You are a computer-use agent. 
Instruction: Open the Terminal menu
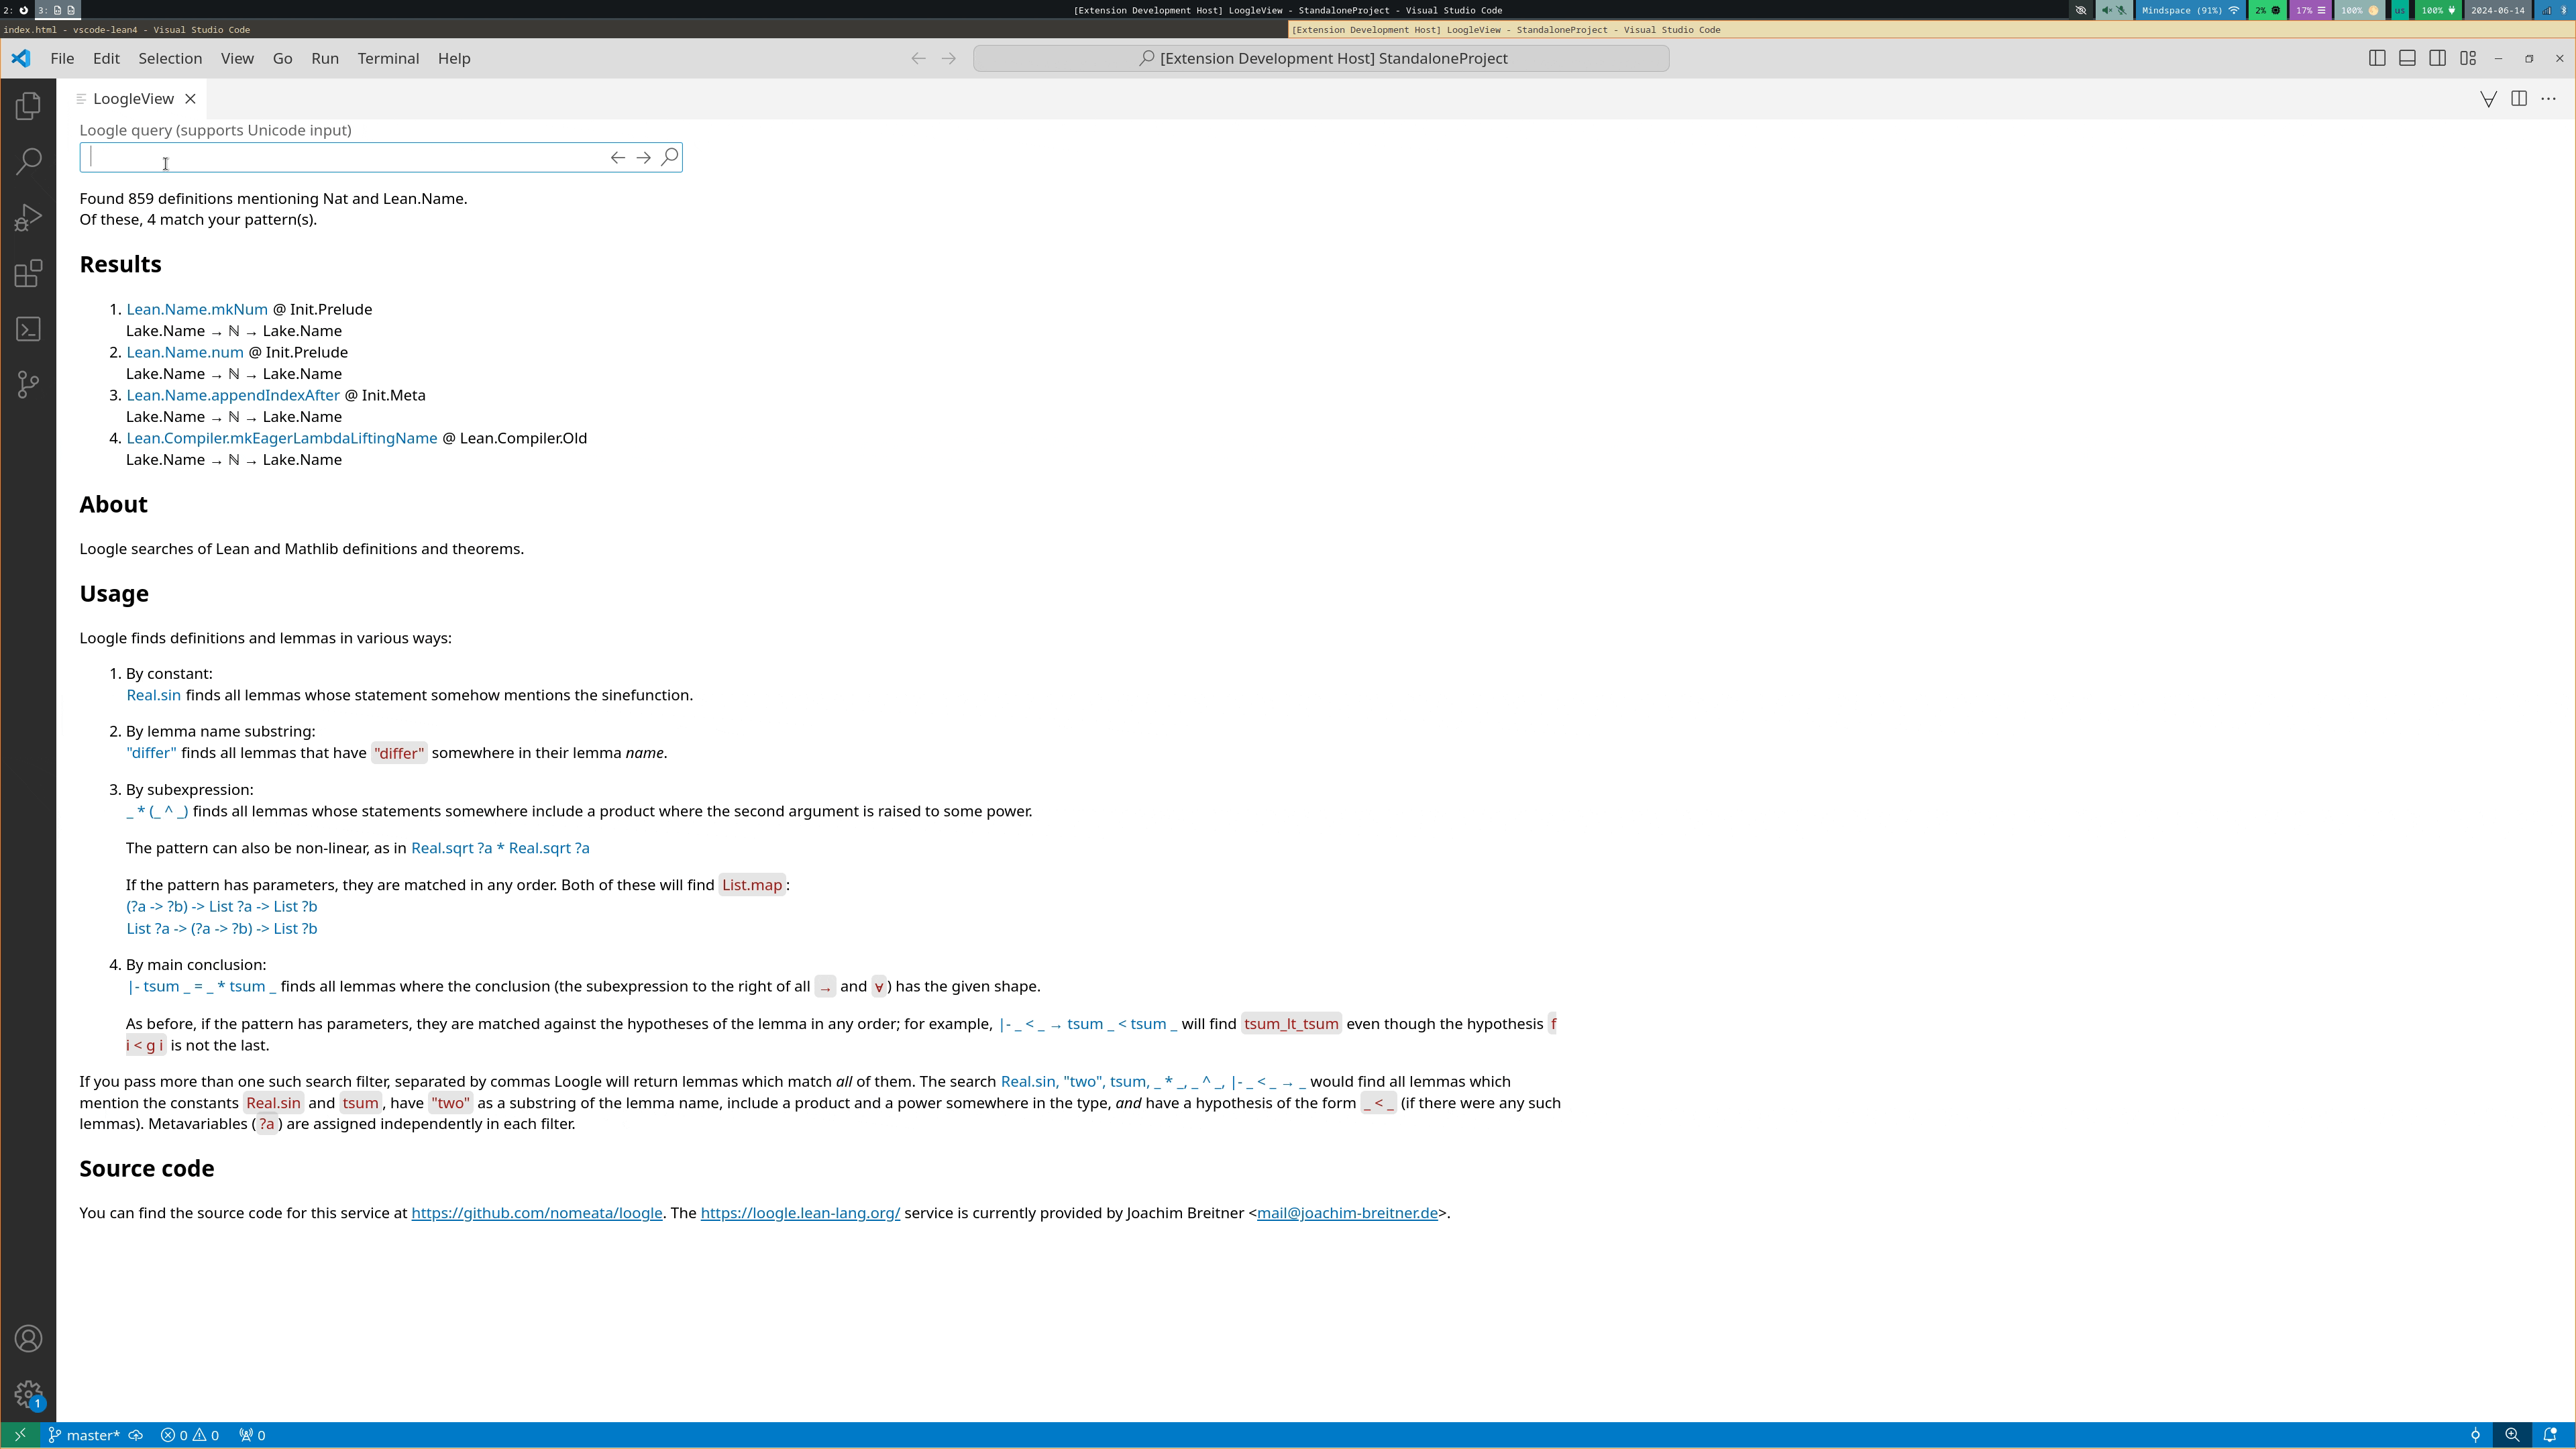coord(388,58)
